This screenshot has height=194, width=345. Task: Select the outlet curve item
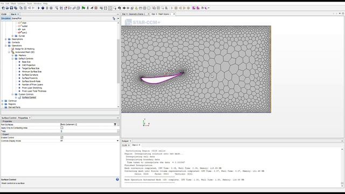click(x=25, y=26)
